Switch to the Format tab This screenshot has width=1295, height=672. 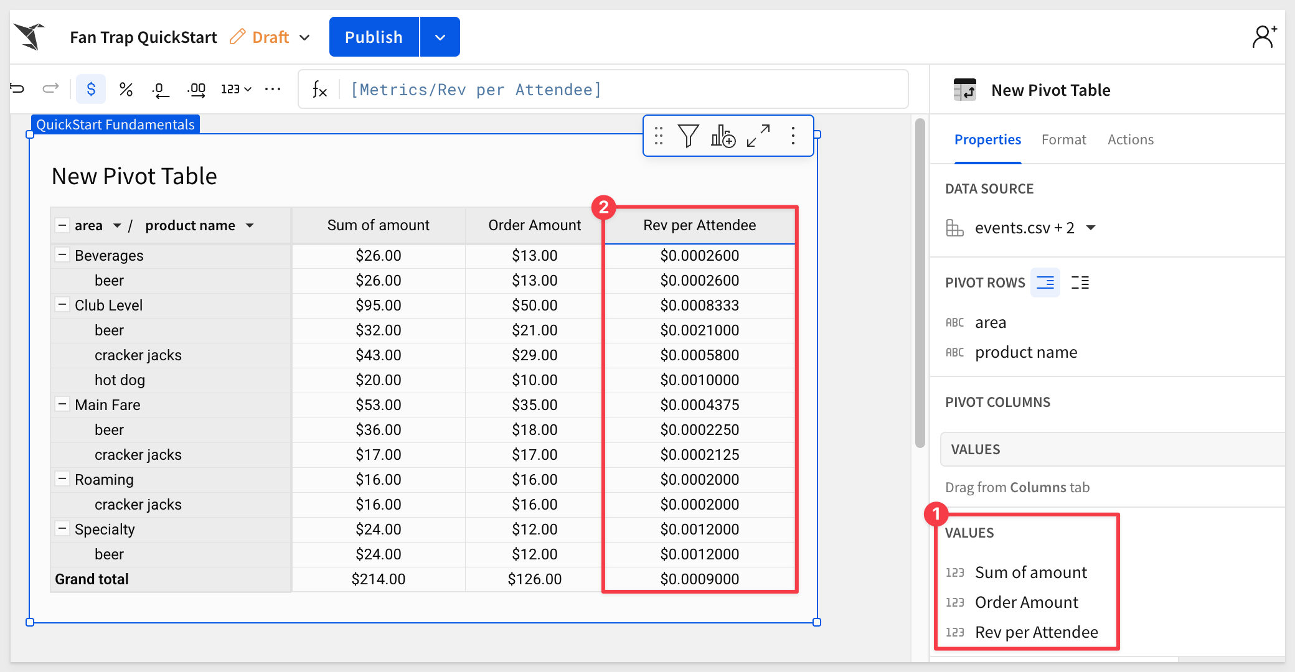pyautogui.click(x=1063, y=139)
